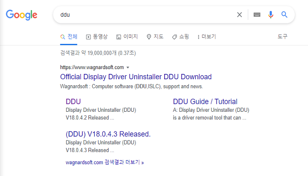Viewport: 308px width, 176px height.
Task: Open the (DDU) V18.0.4.3 Released link
Action: coord(108,134)
